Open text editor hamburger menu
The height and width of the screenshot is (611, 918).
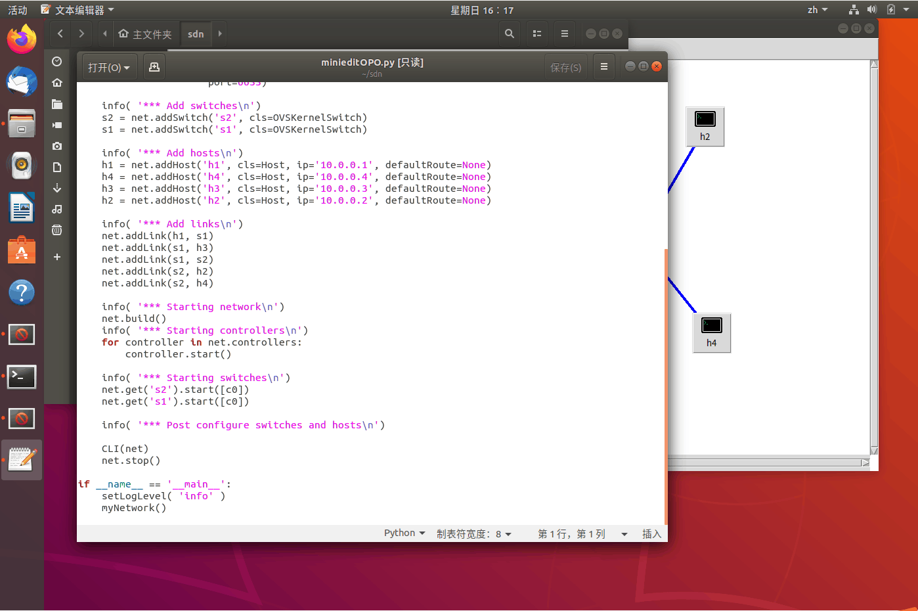point(604,66)
